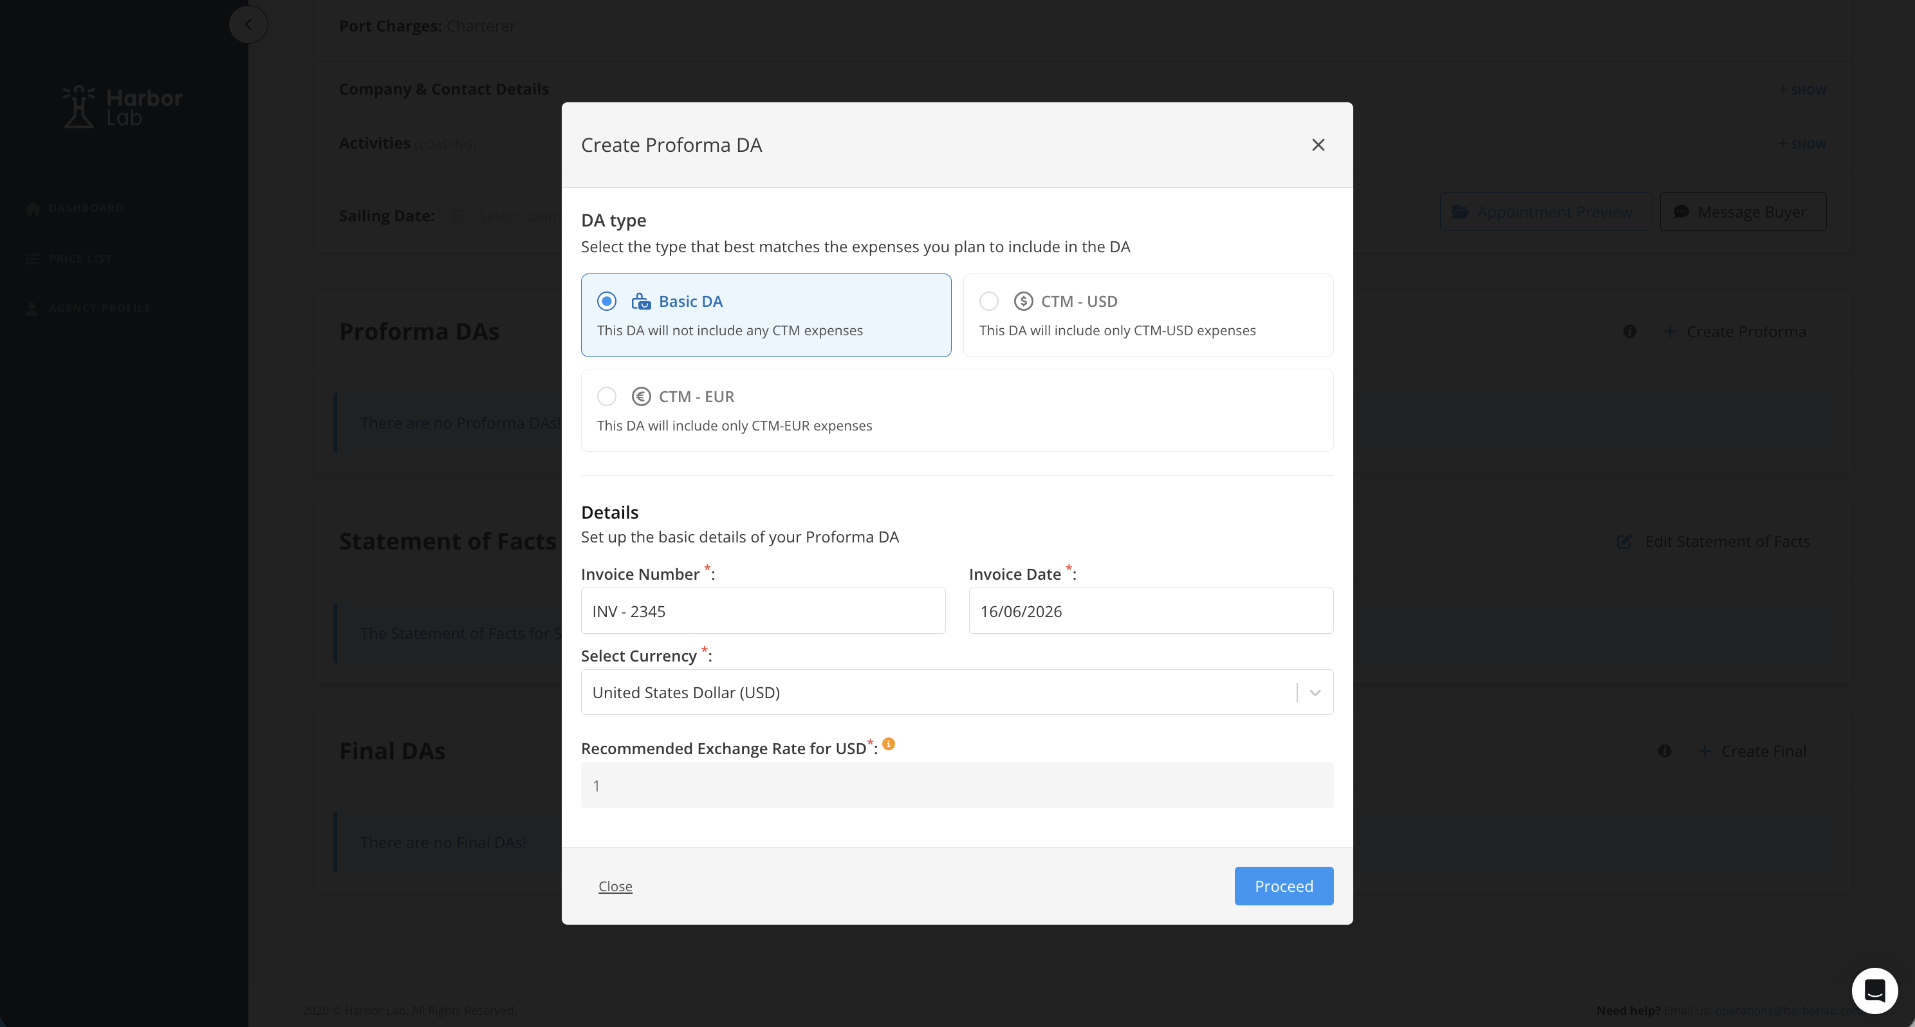Image resolution: width=1915 pixels, height=1027 pixels.
Task: Click the "Details" heading in the dialog
Action: (x=609, y=512)
